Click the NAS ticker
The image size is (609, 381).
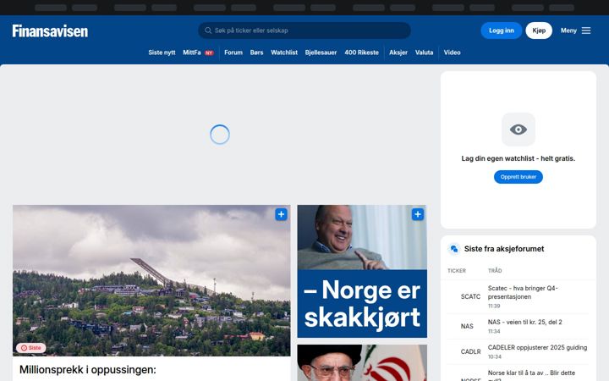[x=467, y=326]
